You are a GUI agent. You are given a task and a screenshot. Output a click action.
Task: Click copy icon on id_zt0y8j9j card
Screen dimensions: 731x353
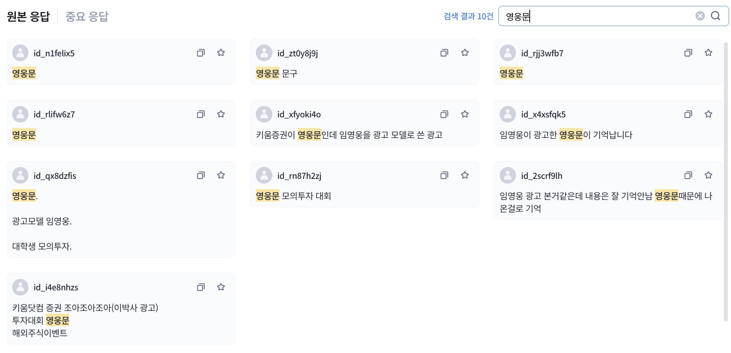pos(444,53)
